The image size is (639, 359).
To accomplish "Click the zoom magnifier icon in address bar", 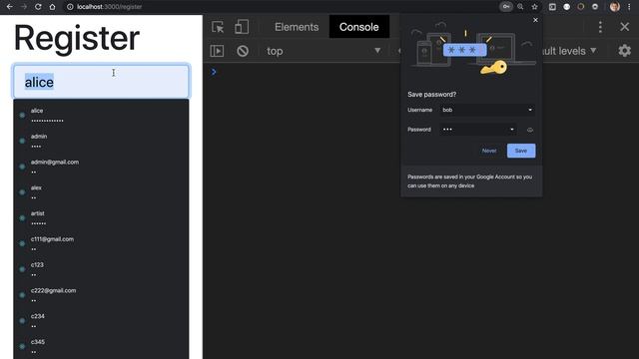I will point(520,7).
